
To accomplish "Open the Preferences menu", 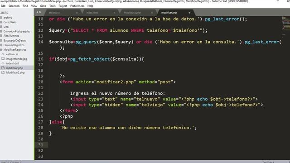I will point(77,6).
